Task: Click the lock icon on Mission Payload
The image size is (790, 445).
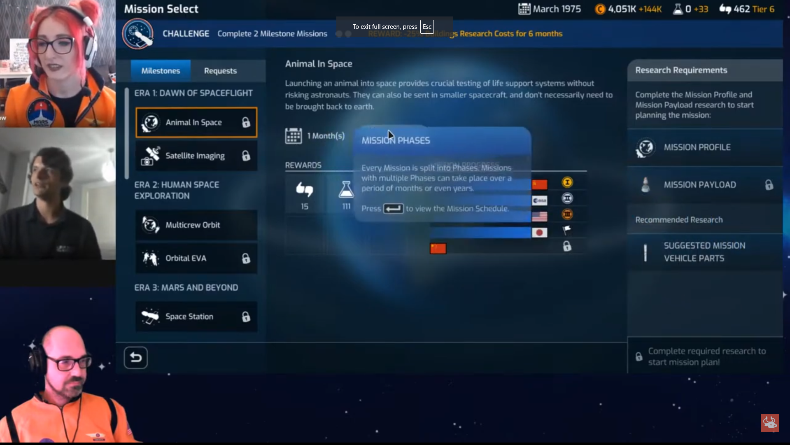Action: 769,185
